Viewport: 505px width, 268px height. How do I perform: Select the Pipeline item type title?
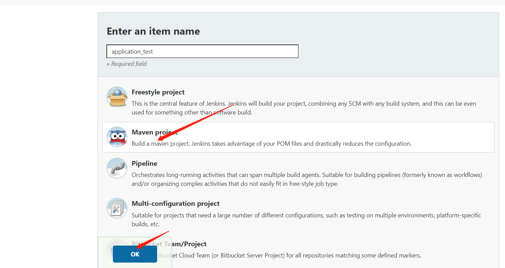coord(144,163)
